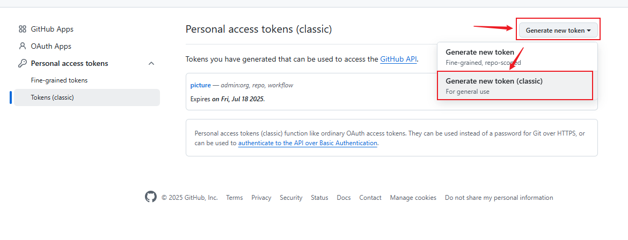628x240 pixels.
Task: Click the key icon beside Personal access tokens
Action: point(23,63)
